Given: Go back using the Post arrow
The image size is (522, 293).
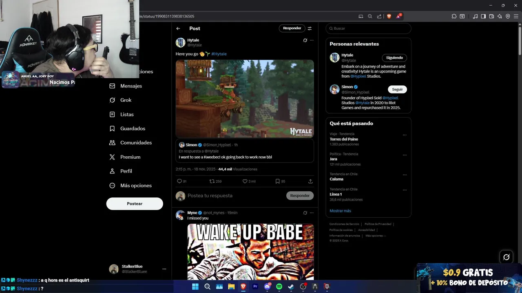Looking at the screenshot, I should (178, 28).
